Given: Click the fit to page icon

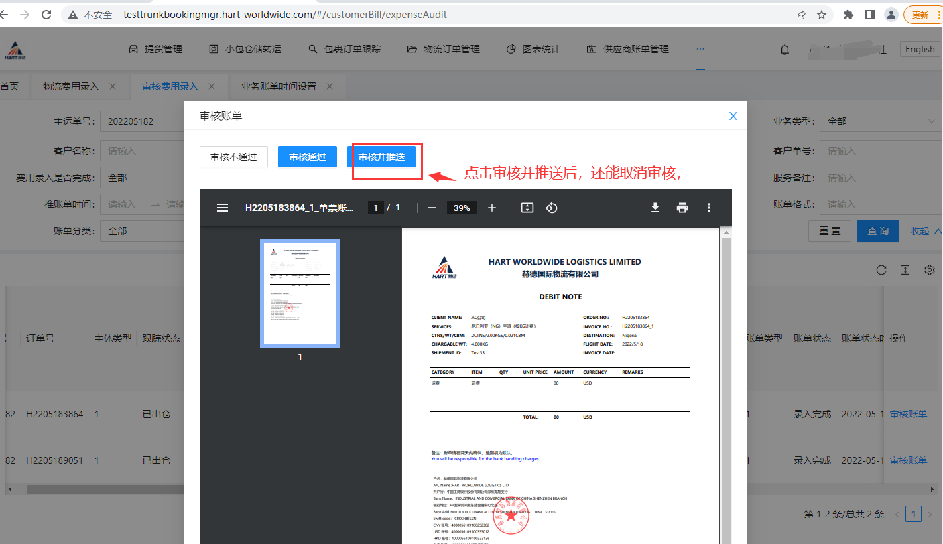Looking at the screenshot, I should click(x=527, y=208).
